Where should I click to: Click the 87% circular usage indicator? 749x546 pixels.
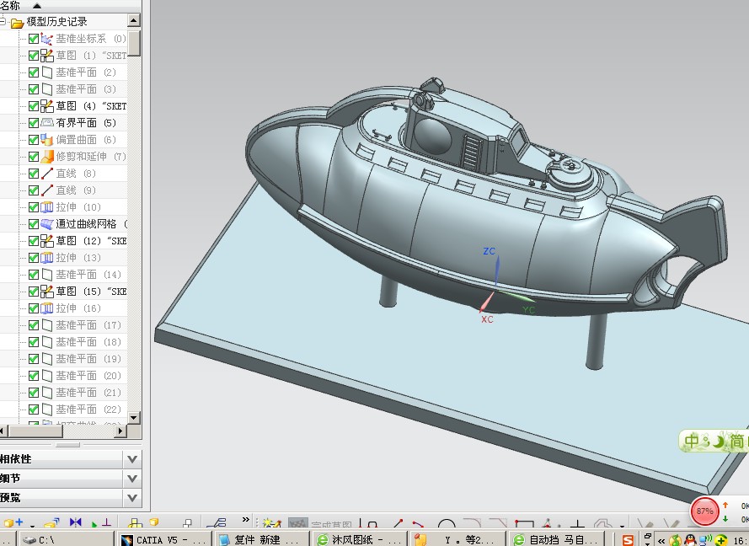tap(704, 511)
